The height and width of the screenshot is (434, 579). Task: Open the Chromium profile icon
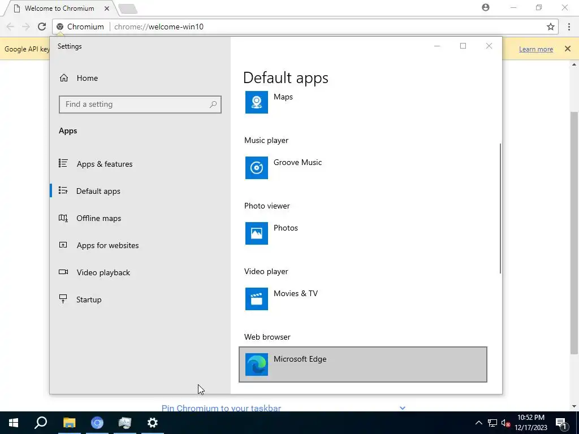coord(486,7)
